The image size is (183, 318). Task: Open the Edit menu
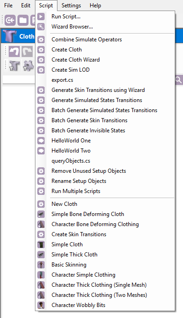(26, 6)
